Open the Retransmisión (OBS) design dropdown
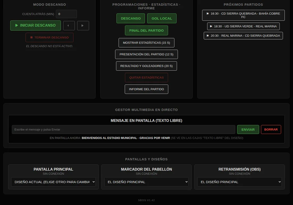293x205 pixels. click(x=239, y=182)
